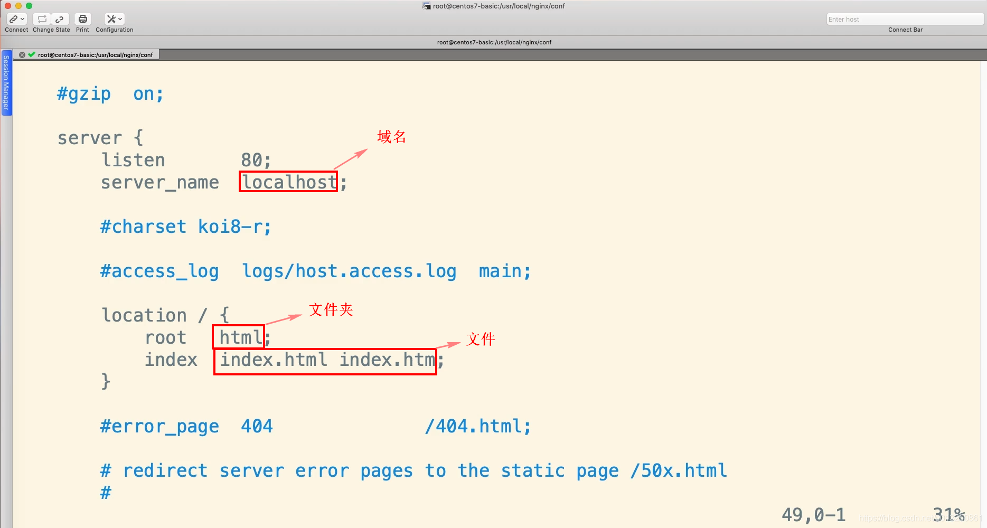Click the "#error_page" comment text
The height and width of the screenshot is (528, 987).
click(x=159, y=427)
